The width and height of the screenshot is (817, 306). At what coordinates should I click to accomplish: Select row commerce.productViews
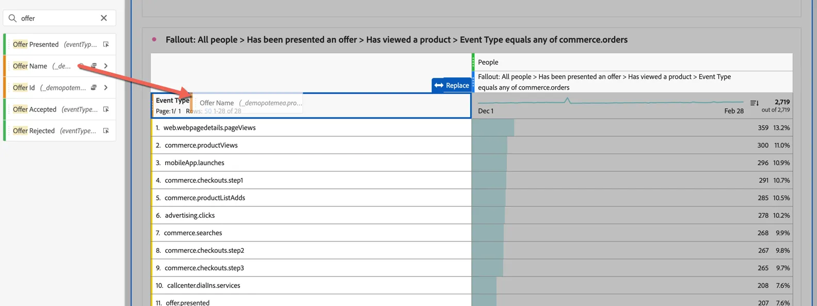pyautogui.click(x=311, y=145)
